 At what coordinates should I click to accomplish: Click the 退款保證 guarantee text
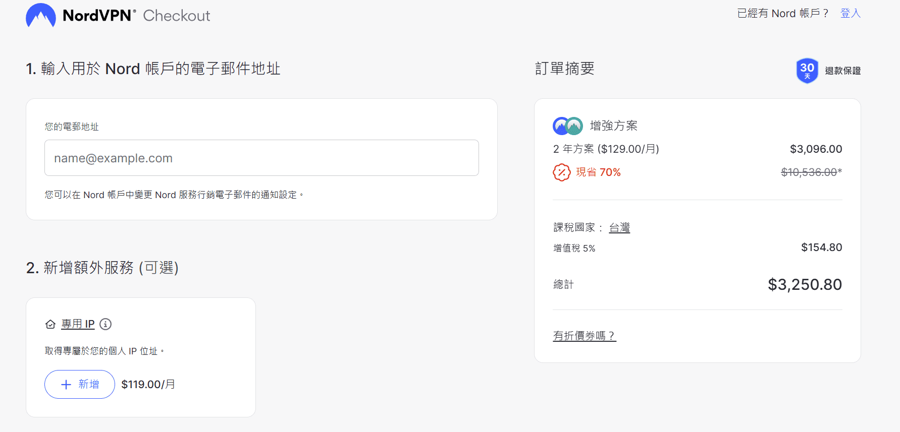click(842, 71)
